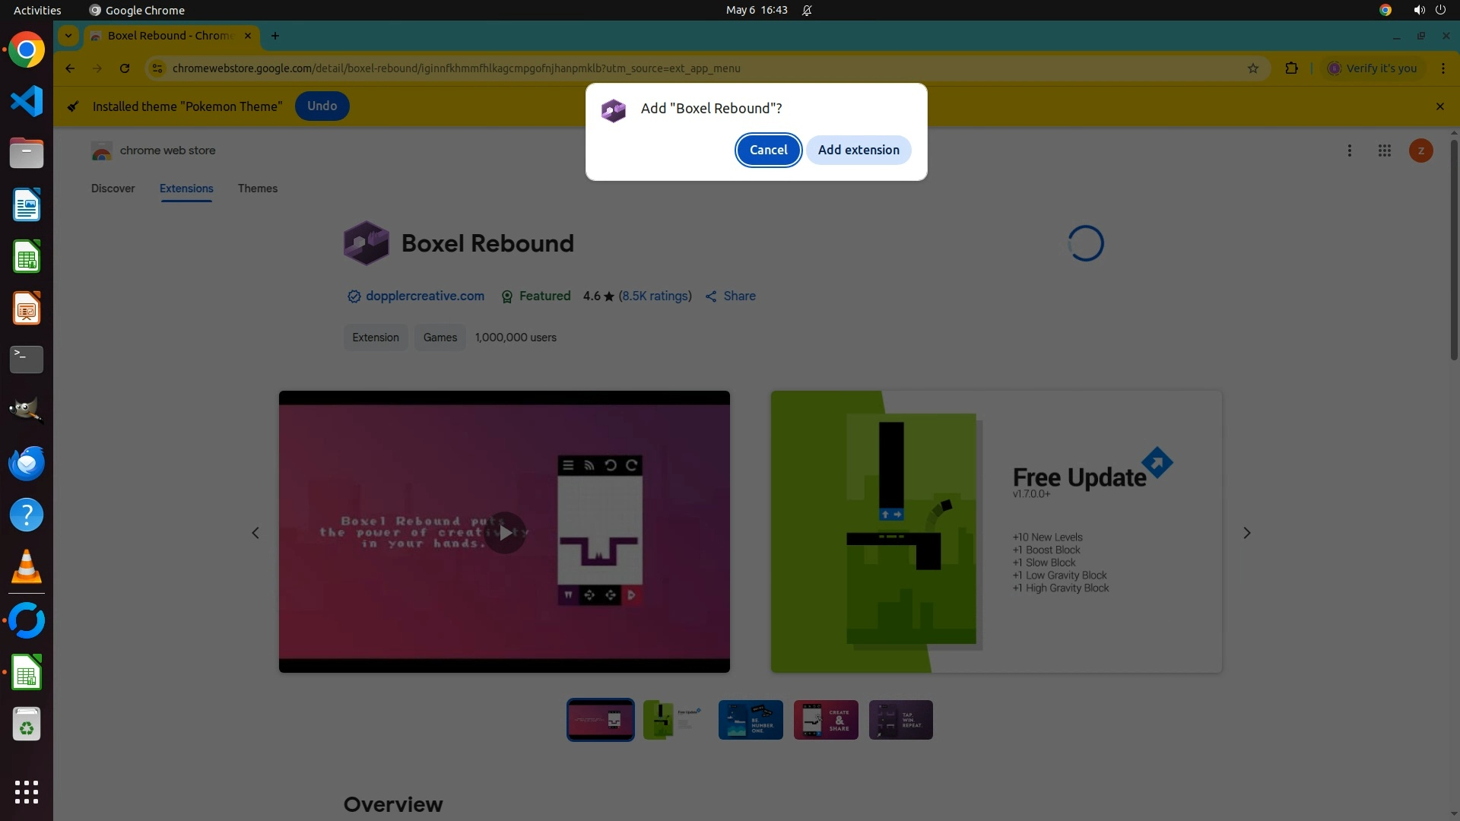Viewport: 1460px width, 821px height.
Task: Show the next screenshot with right chevron
Action: (x=1246, y=533)
